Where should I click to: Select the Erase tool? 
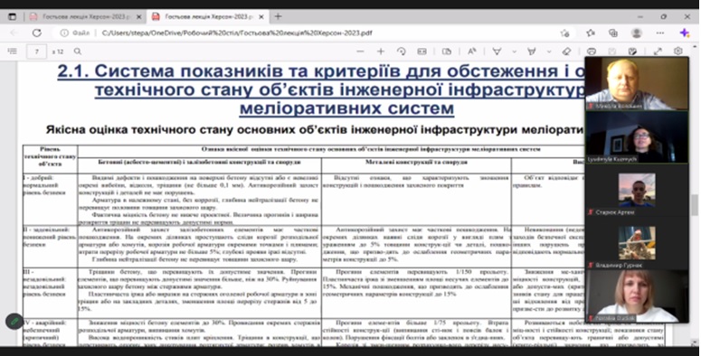(566, 52)
